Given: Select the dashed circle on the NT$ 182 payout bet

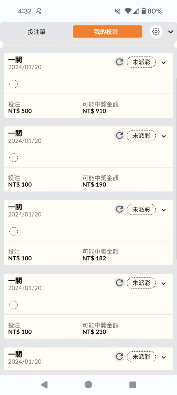Looking at the screenshot, I should click(13, 231).
